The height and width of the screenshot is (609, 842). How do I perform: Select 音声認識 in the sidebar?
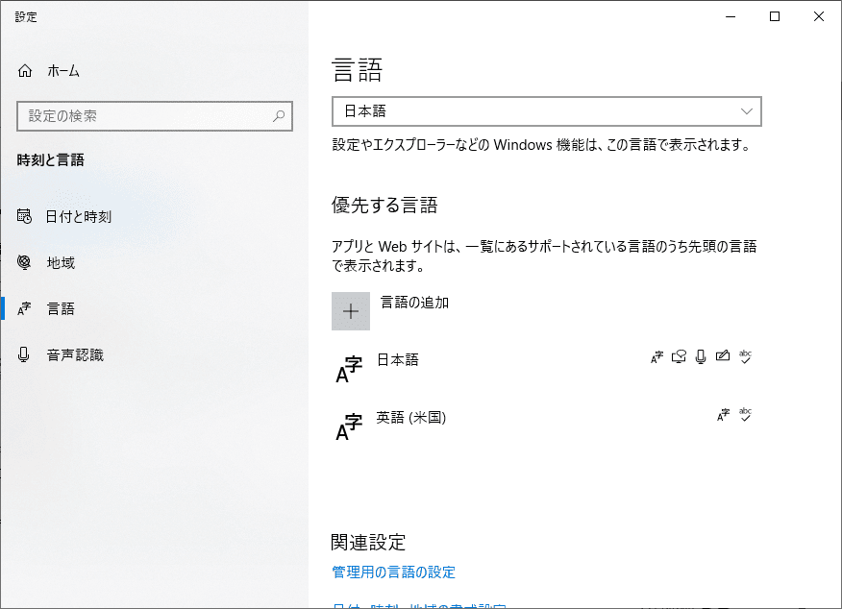coord(63,353)
